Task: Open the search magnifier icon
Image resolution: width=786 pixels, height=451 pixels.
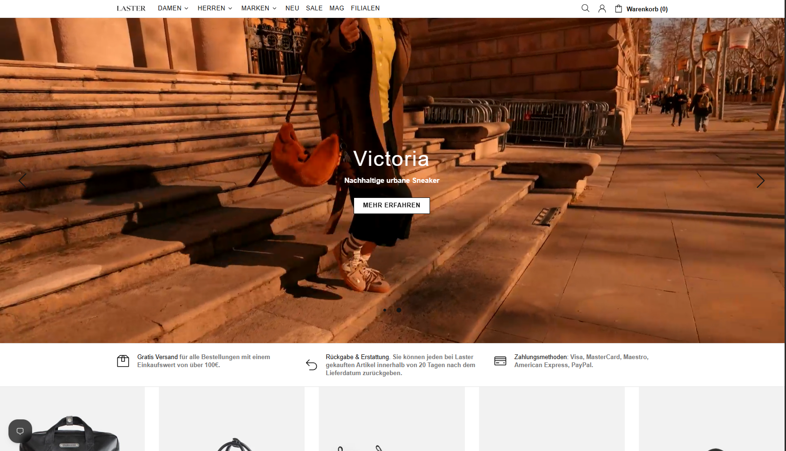Action: pos(585,8)
